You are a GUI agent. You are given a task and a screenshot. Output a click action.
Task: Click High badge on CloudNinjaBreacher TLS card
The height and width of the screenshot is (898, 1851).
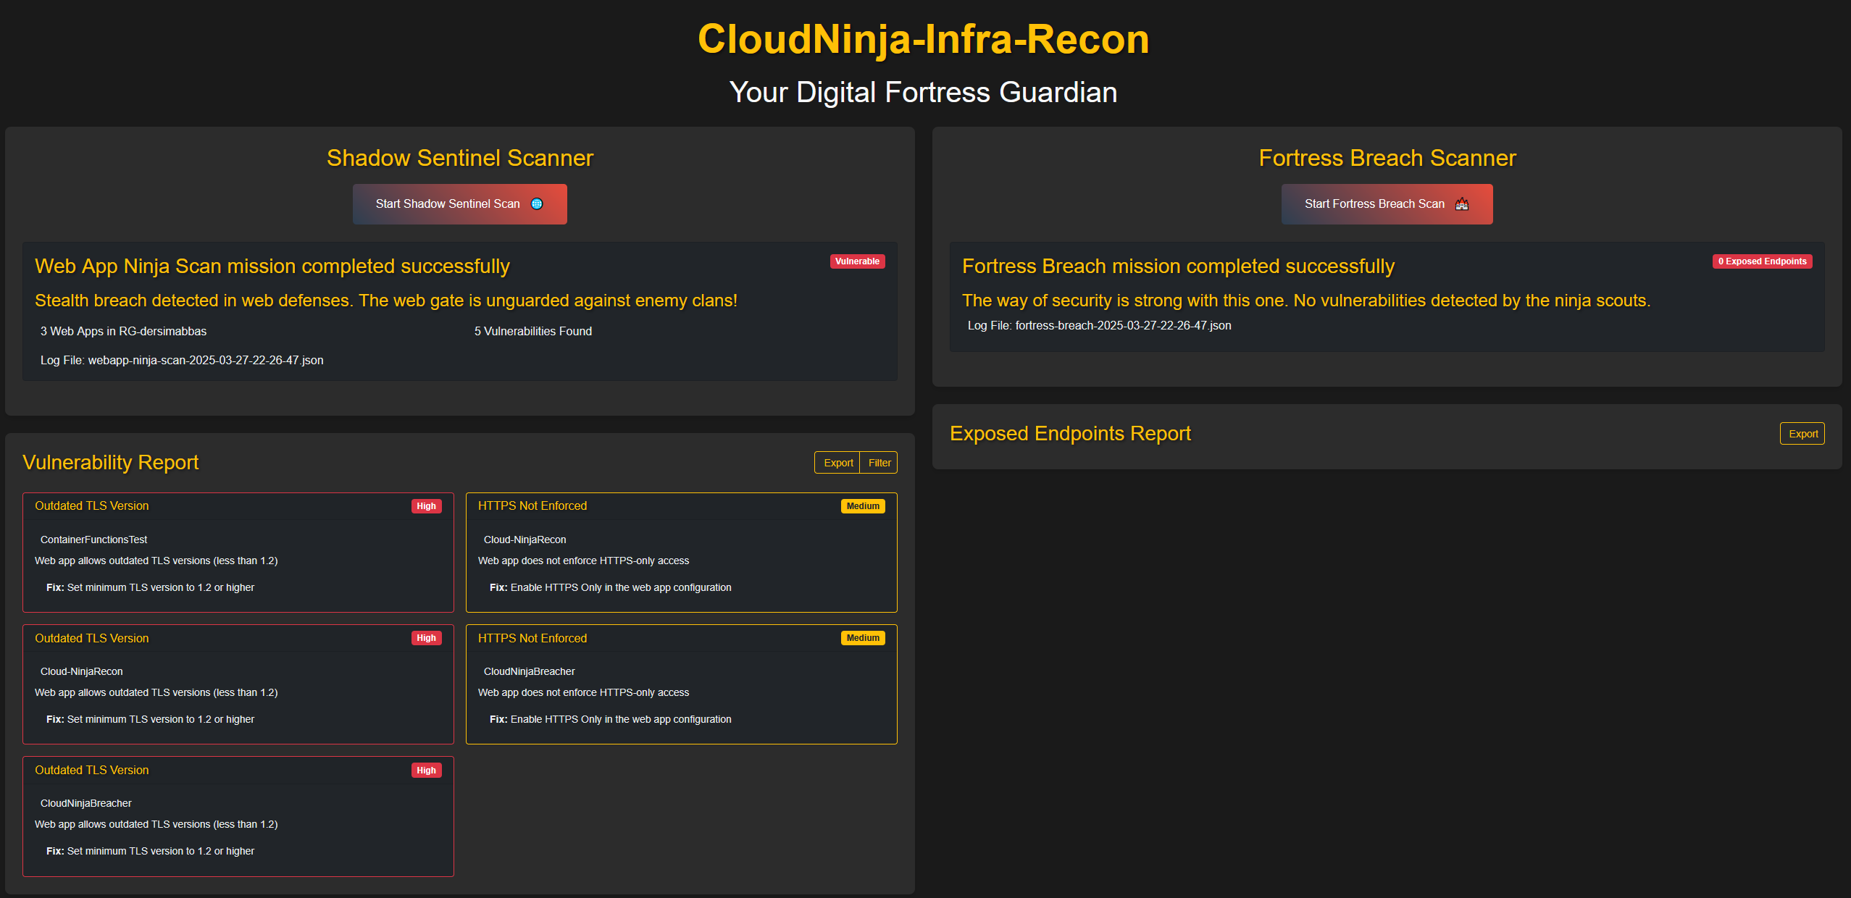426,771
